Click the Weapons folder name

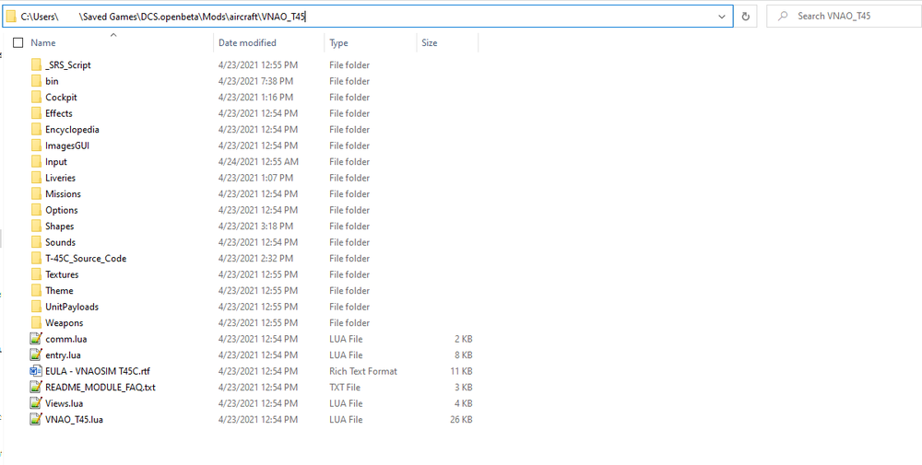click(x=65, y=323)
